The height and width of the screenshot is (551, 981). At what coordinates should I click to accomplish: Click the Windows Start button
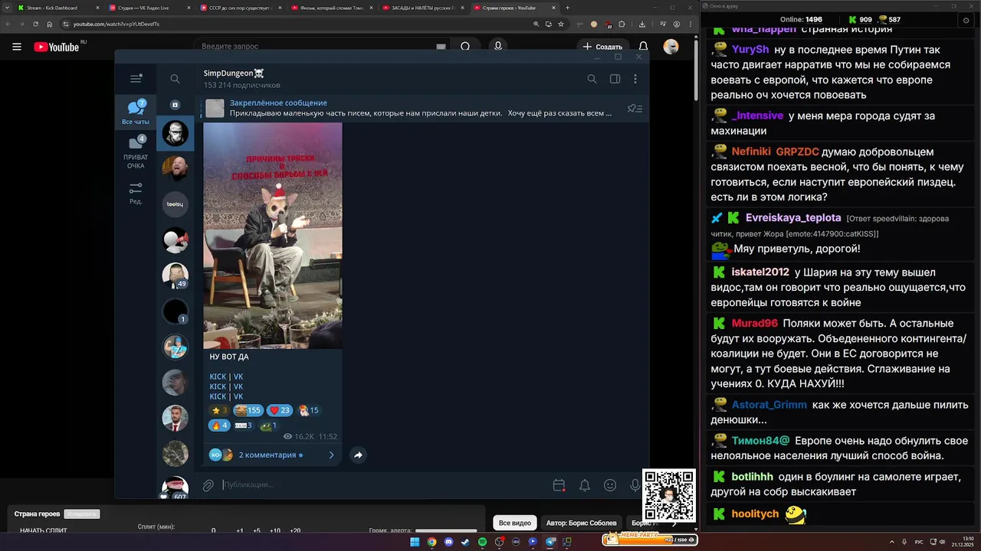tap(415, 542)
